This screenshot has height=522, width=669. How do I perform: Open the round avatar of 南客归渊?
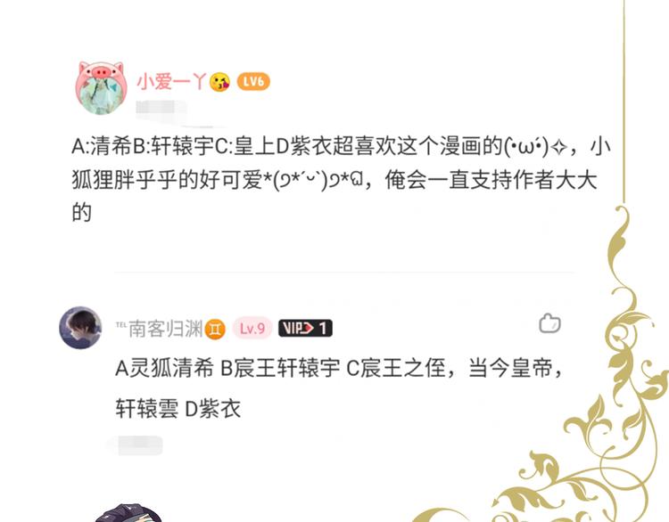pyautogui.click(x=80, y=327)
